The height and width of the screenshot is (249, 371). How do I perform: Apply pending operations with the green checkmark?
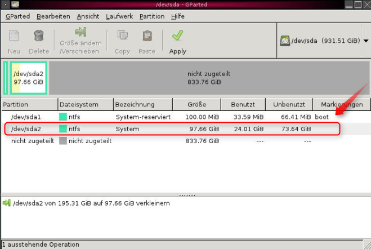coord(177,35)
